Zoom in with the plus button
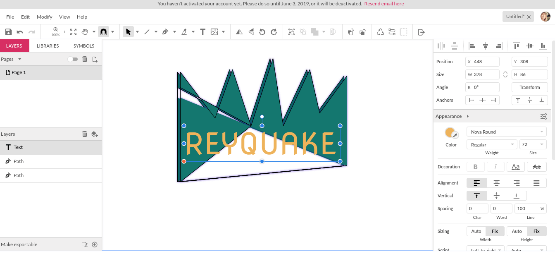 click(x=64, y=32)
